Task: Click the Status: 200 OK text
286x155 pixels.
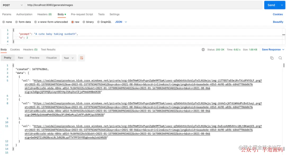Action: point(216,49)
